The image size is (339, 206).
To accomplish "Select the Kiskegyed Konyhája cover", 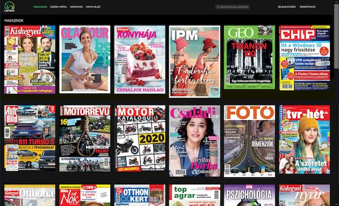I will pos(140,60).
